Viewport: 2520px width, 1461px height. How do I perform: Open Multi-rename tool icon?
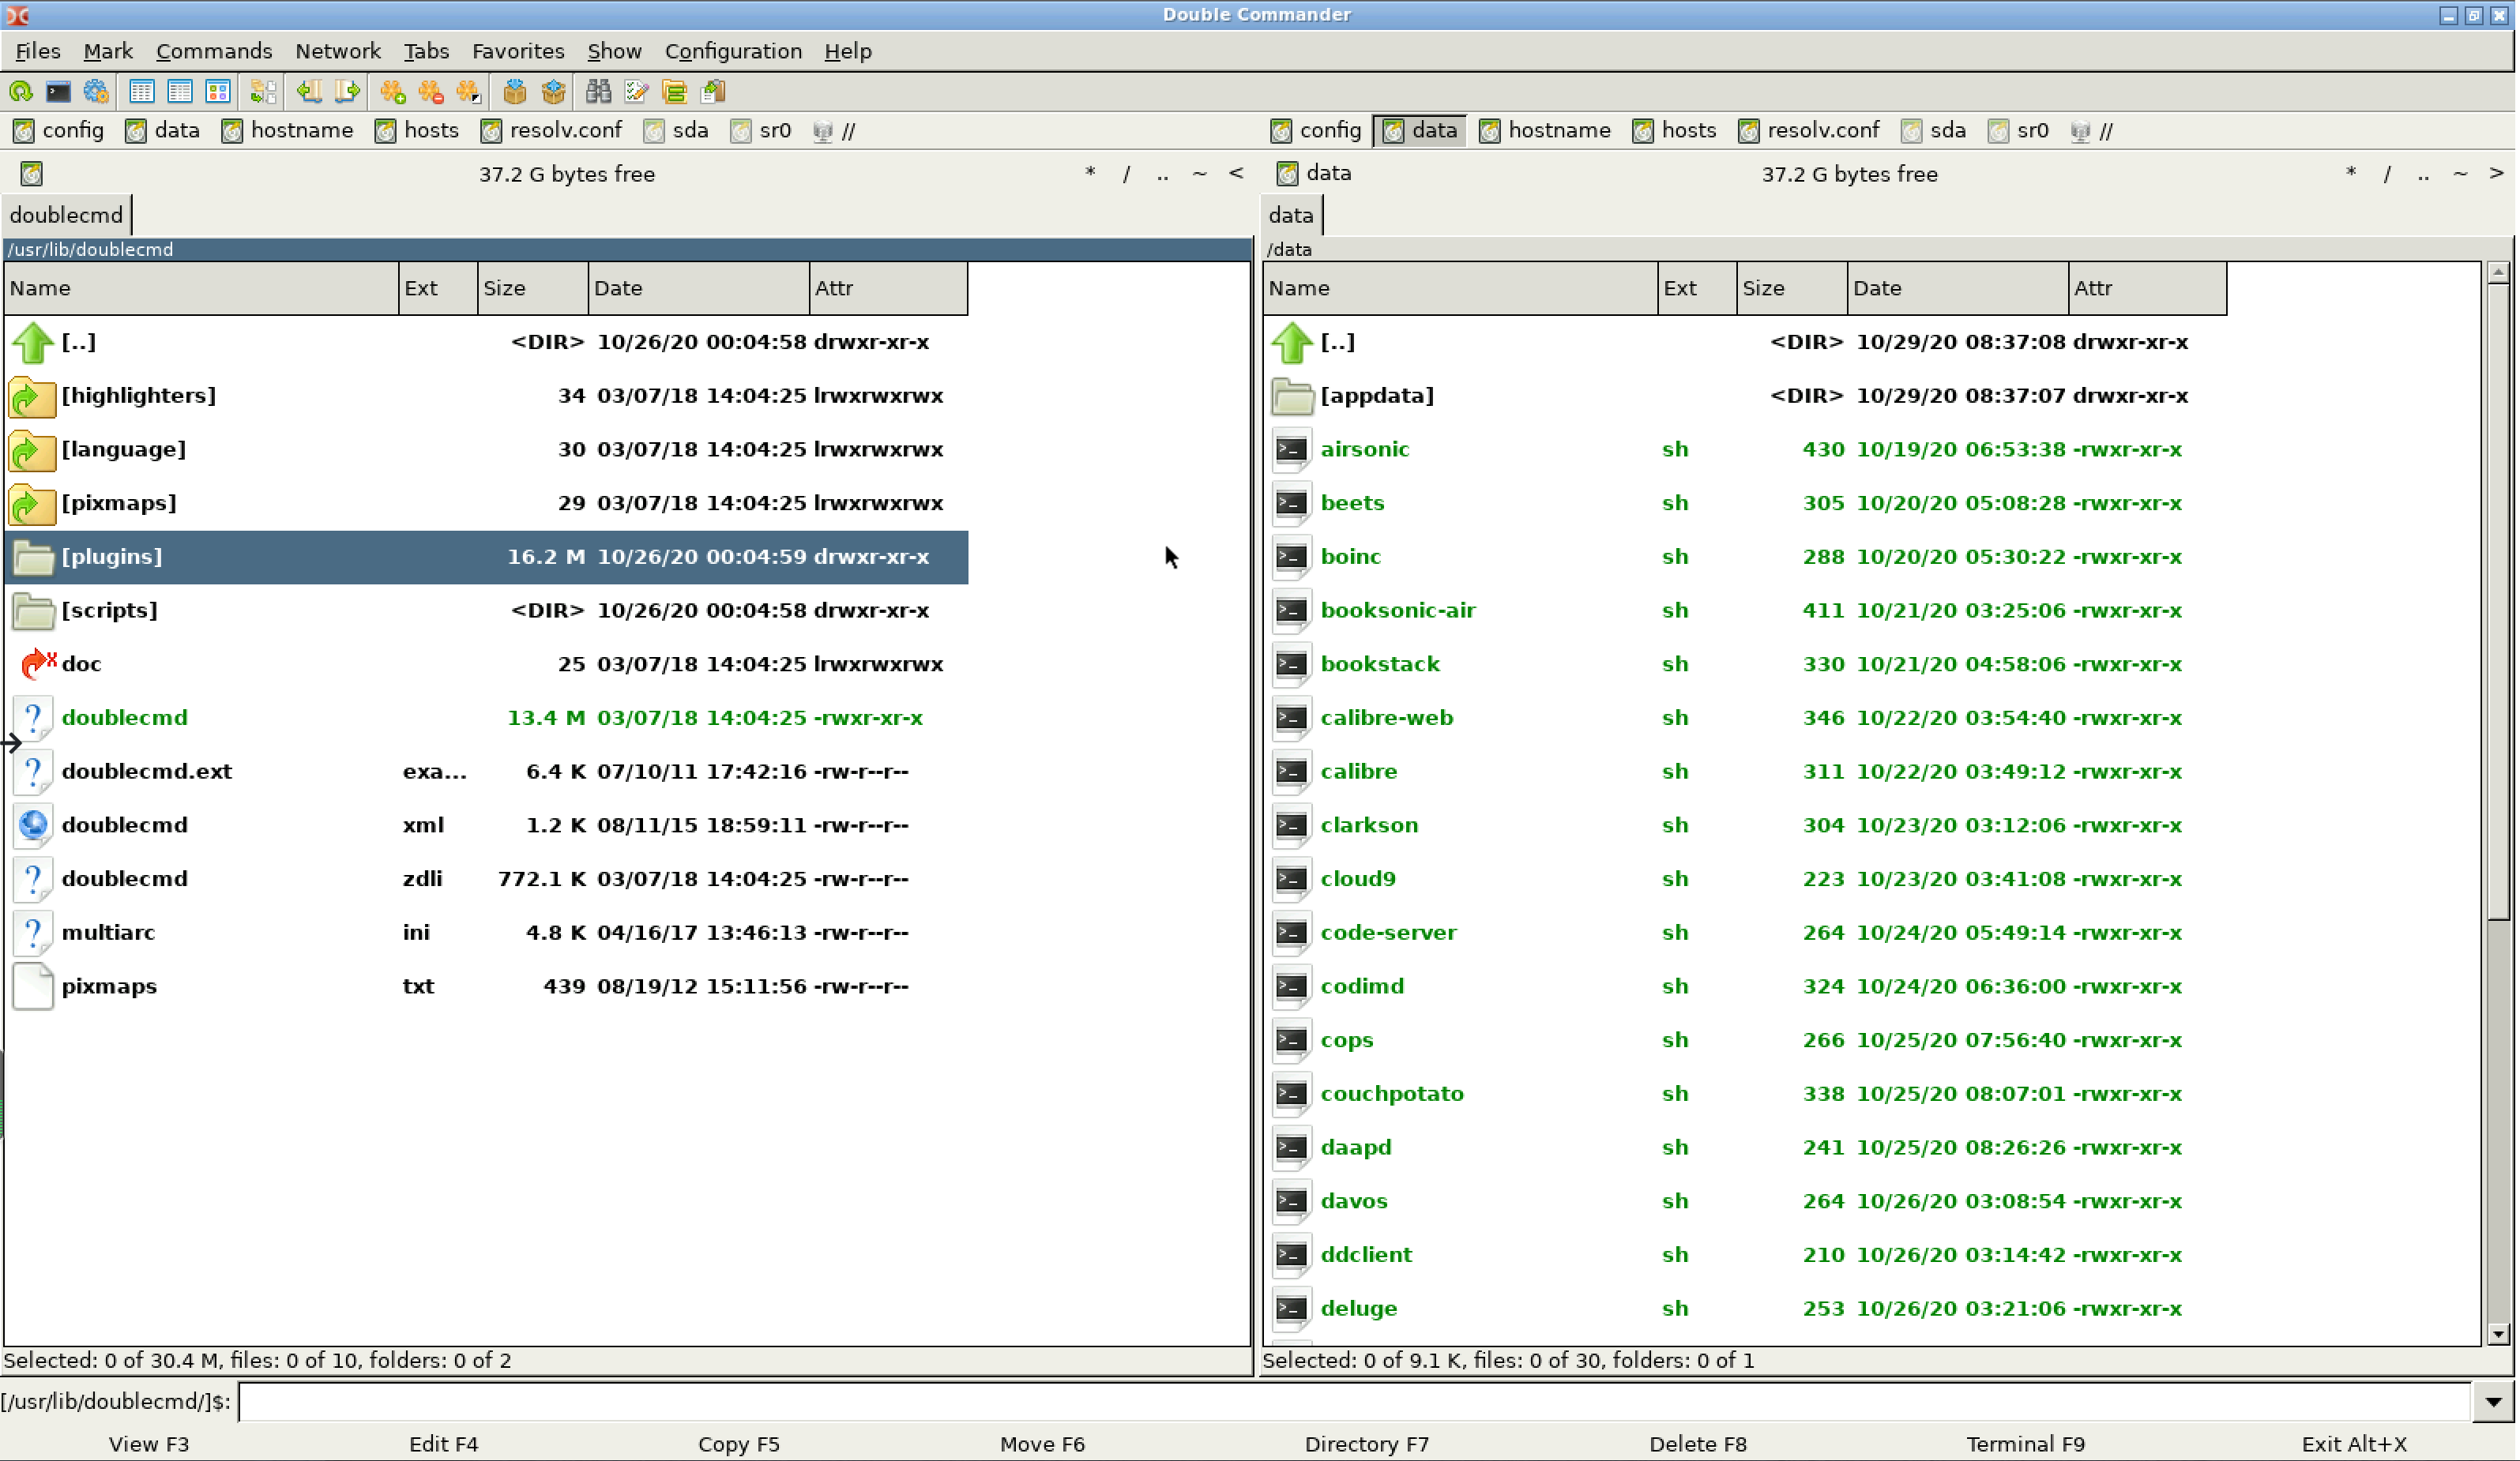(x=636, y=92)
